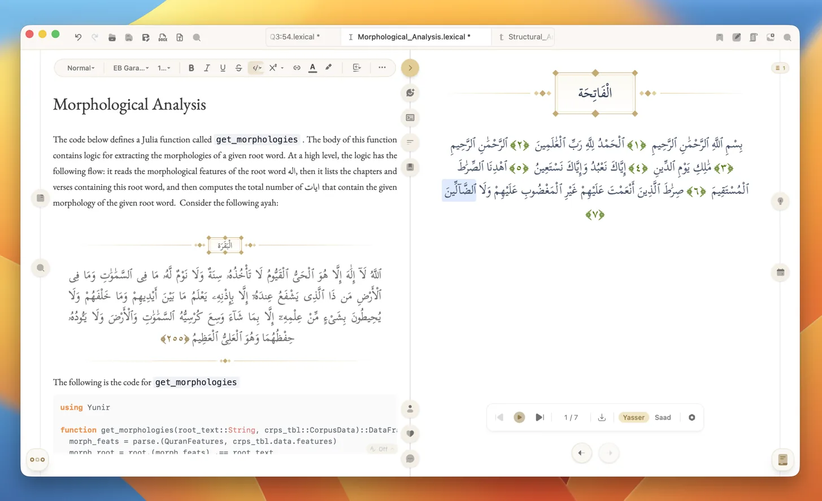The width and height of the screenshot is (822, 501).
Task: Open the insert block dropdown
Action: point(357,68)
